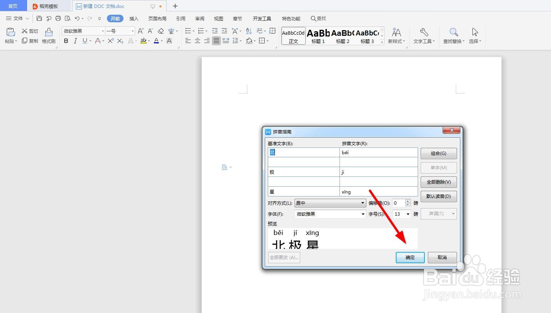This screenshot has width=551, height=313.
Task: Open the font name dropdown (微软雅黑) in ribbon
Action: tap(103, 31)
